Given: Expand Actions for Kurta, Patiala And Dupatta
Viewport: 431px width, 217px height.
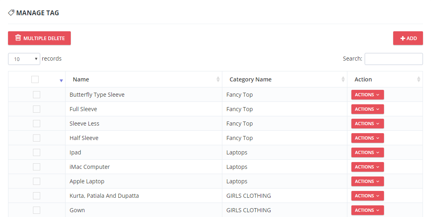Looking at the screenshot, I should click(367, 196).
